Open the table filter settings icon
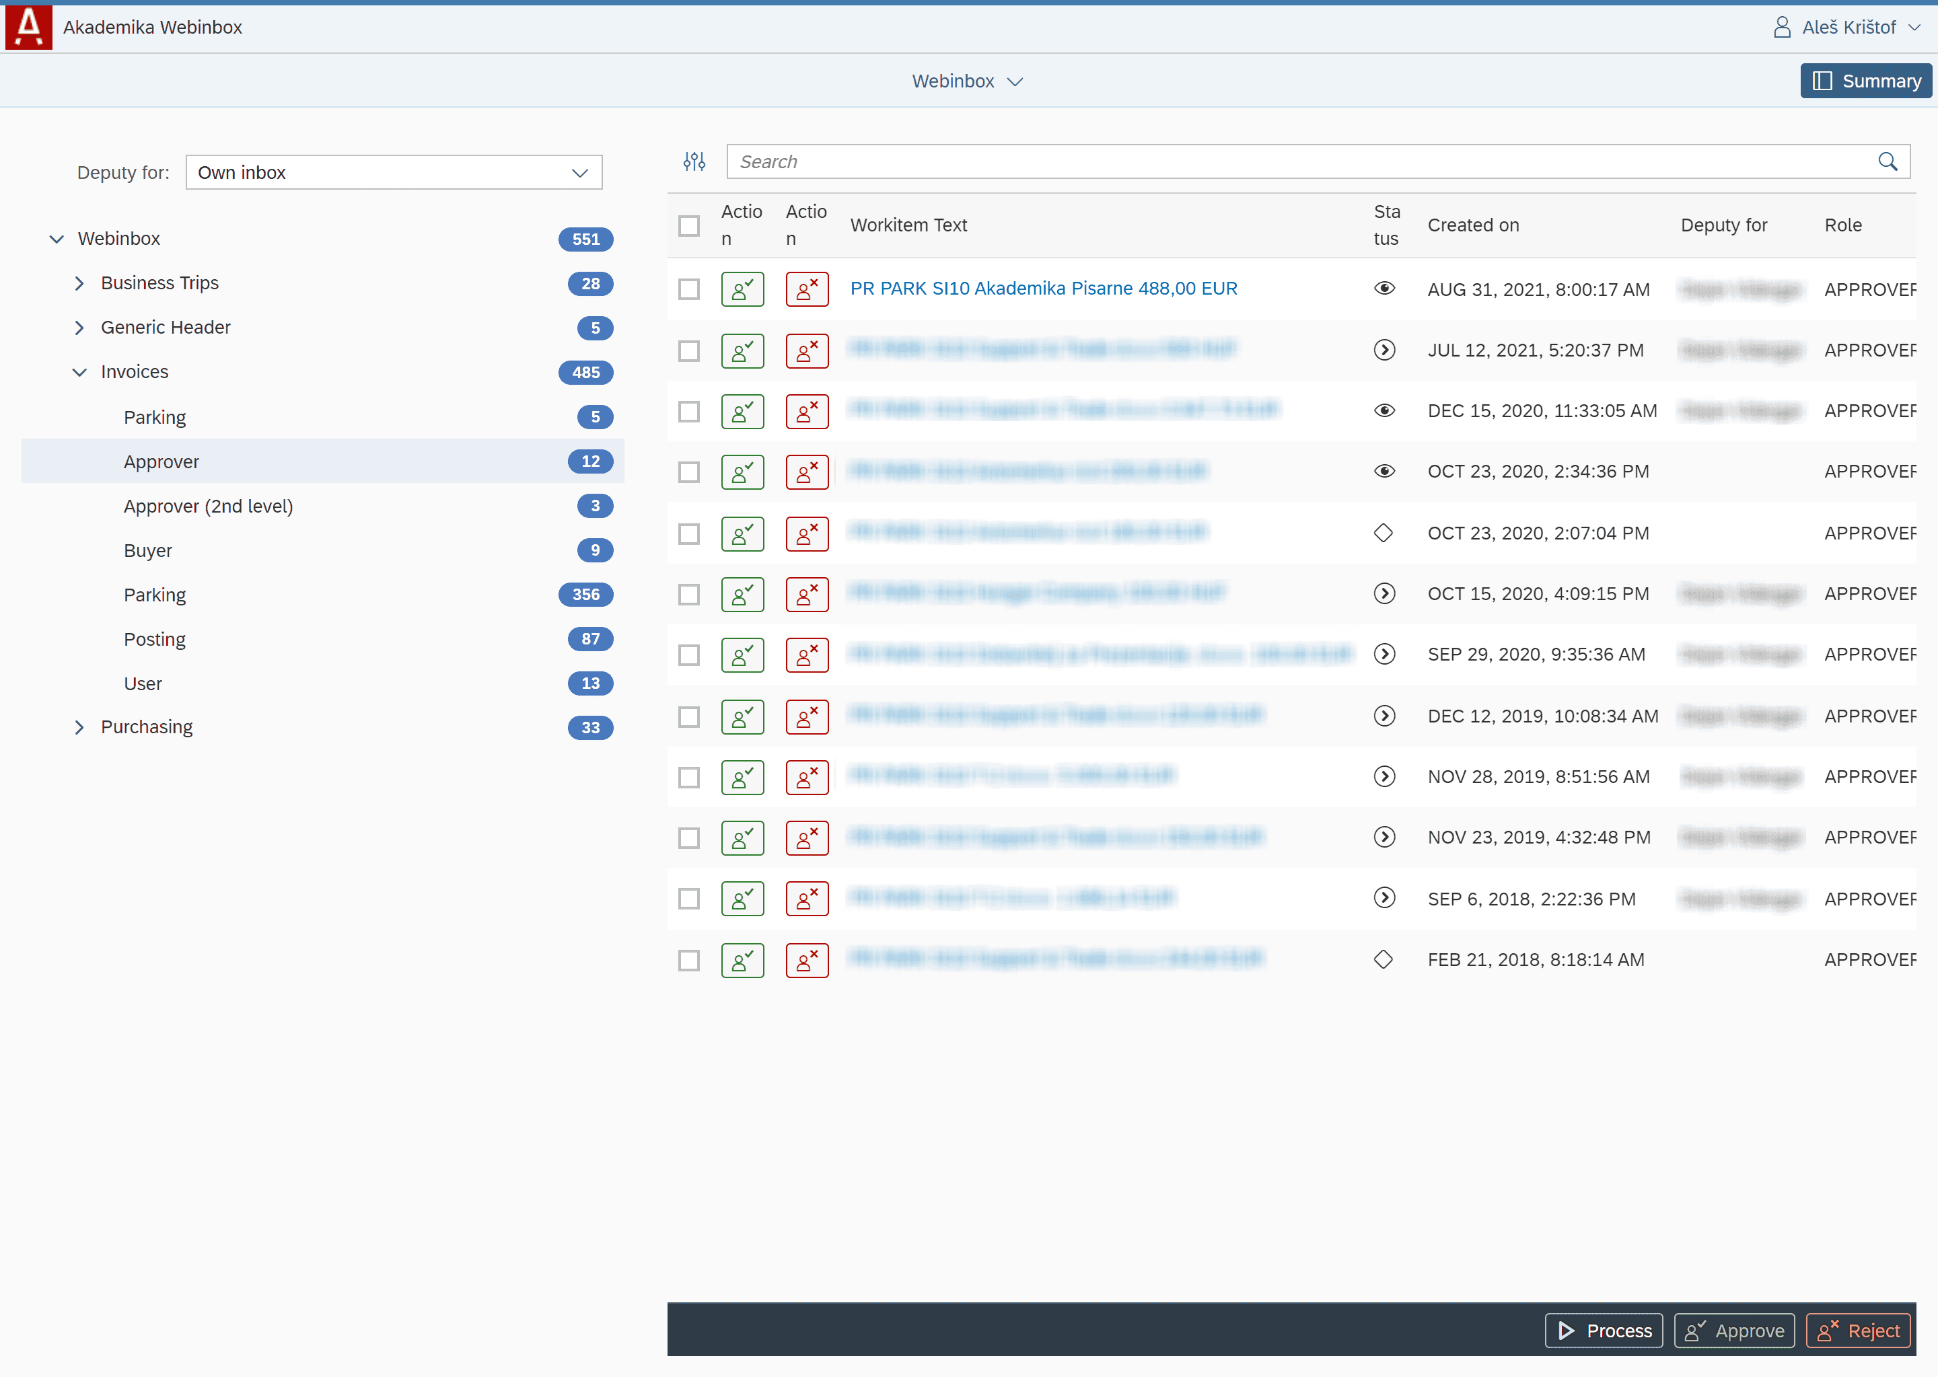The image size is (1938, 1377). click(x=694, y=161)
